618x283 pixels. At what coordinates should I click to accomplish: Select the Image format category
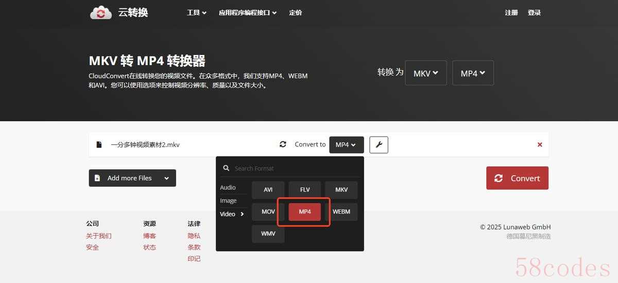tap(228, 201)
